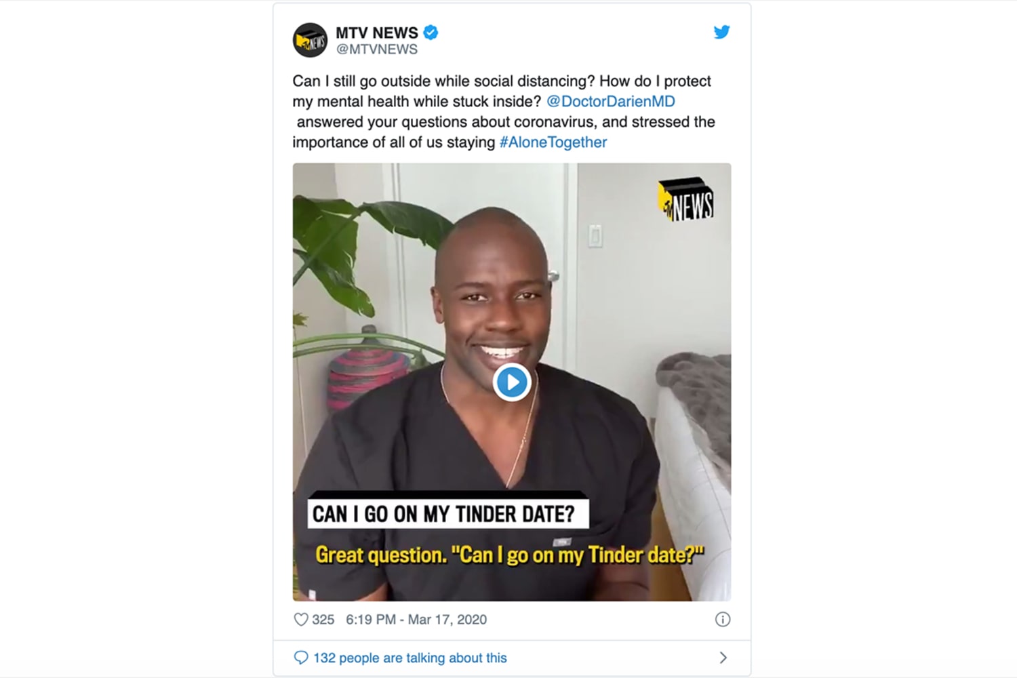This screenshot has width=1017, height=678.
Task: Click the 6:19 PM - Mar 17, 2020 timestamp
Action: pos(416,619)
